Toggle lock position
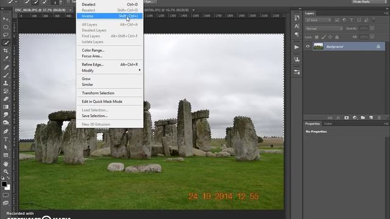Viewport: 390px width, 219px height. (x=330, y=37)
